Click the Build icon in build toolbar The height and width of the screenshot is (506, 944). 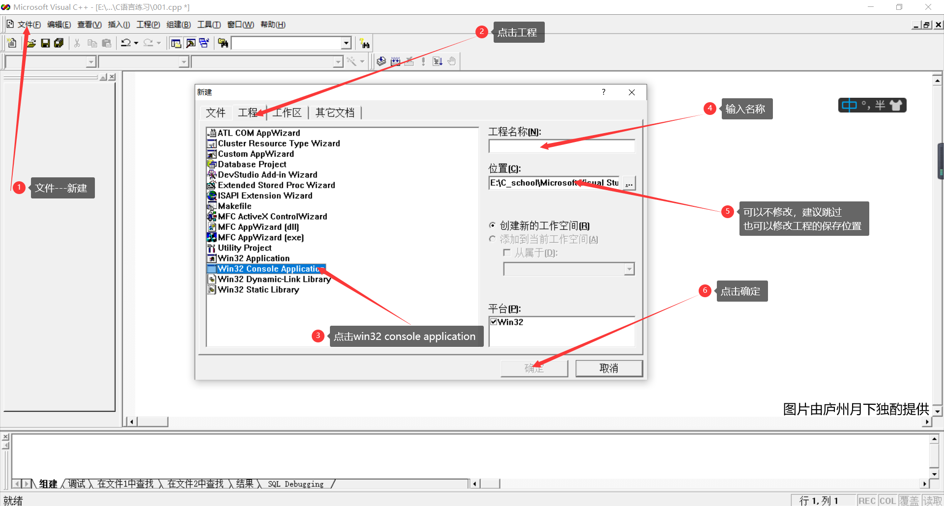pos(395,61)
